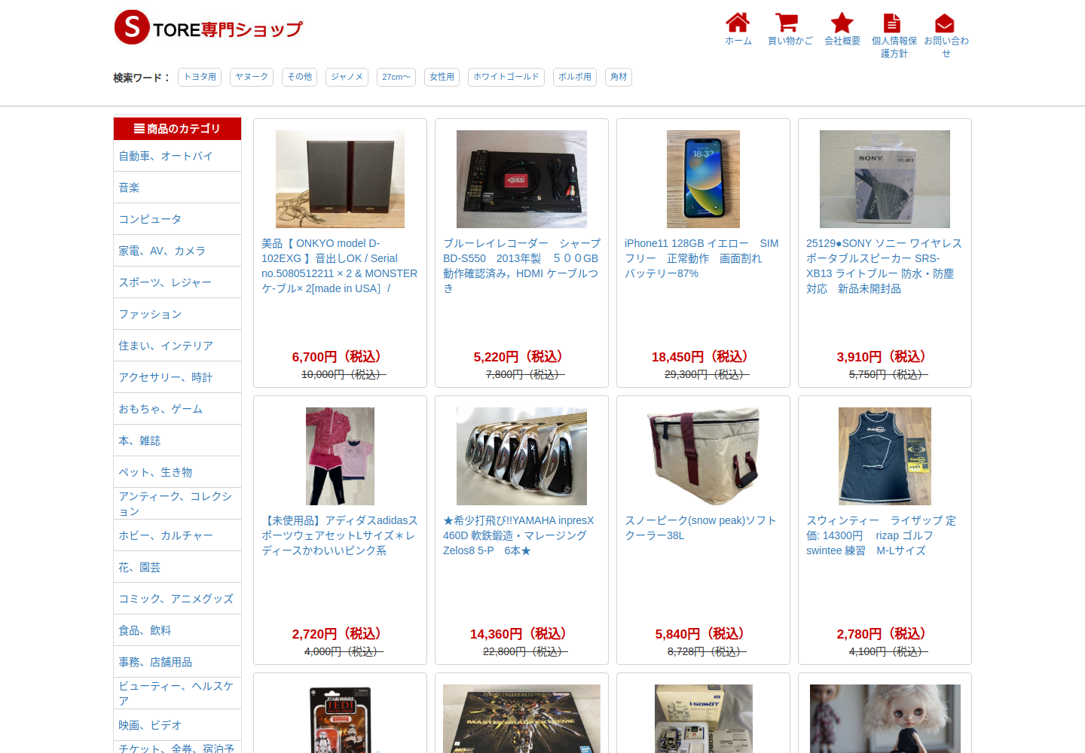Viewport: 1085px width, 753px height.
Task: Select search tag 27cm〜
Action: click(396, 77)
